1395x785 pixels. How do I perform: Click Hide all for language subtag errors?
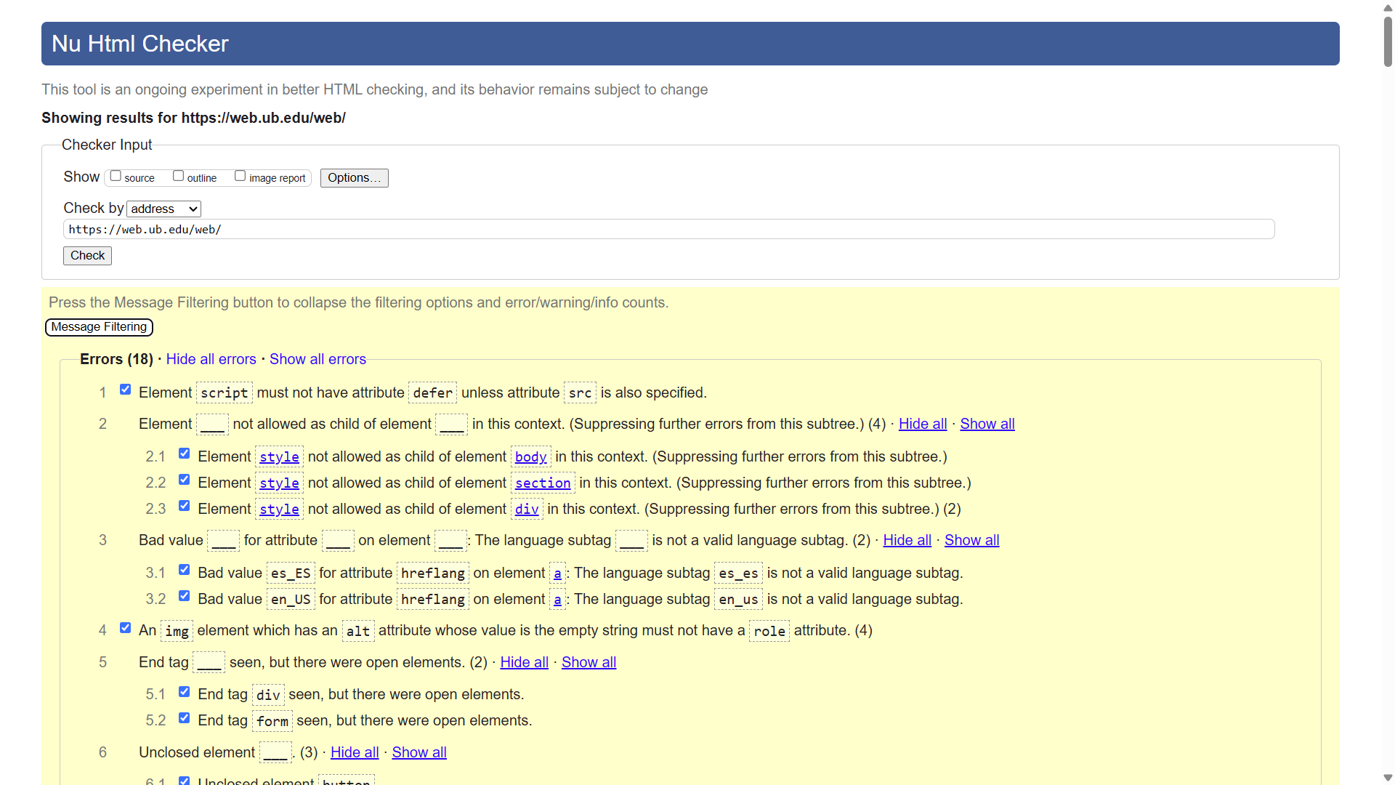(907, 540)
